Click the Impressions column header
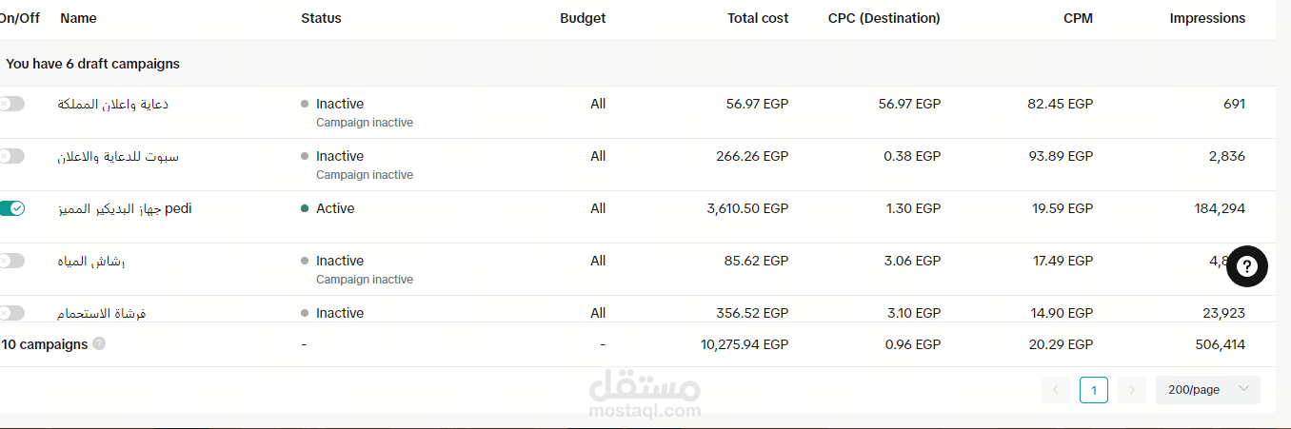This screenshot has width=1291, height=429. point(1207,18)
